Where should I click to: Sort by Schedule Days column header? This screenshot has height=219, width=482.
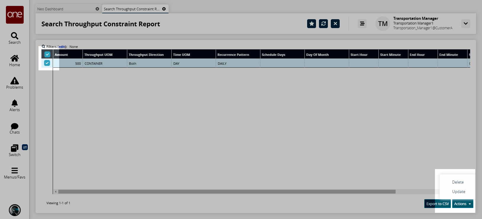tap(283, 55)
